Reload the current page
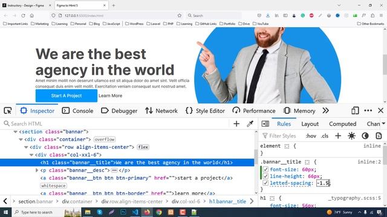Image resolution: width=387 pixels, height=217 pixels. click(23, 16)
